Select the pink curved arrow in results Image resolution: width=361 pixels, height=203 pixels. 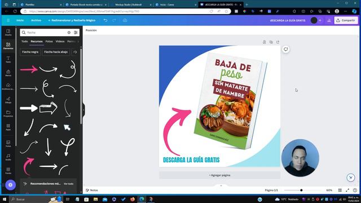click(29, 166)
